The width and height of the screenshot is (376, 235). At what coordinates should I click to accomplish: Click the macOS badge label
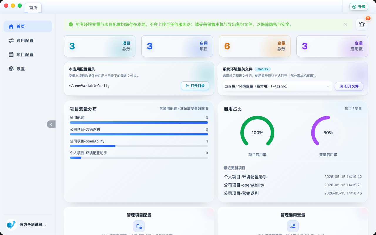(263, 69)
